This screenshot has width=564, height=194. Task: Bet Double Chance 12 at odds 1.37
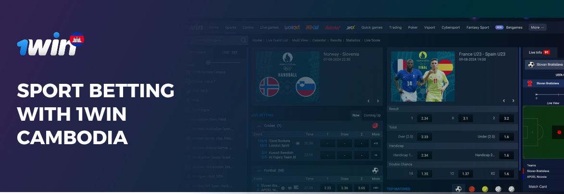point(465,174)
